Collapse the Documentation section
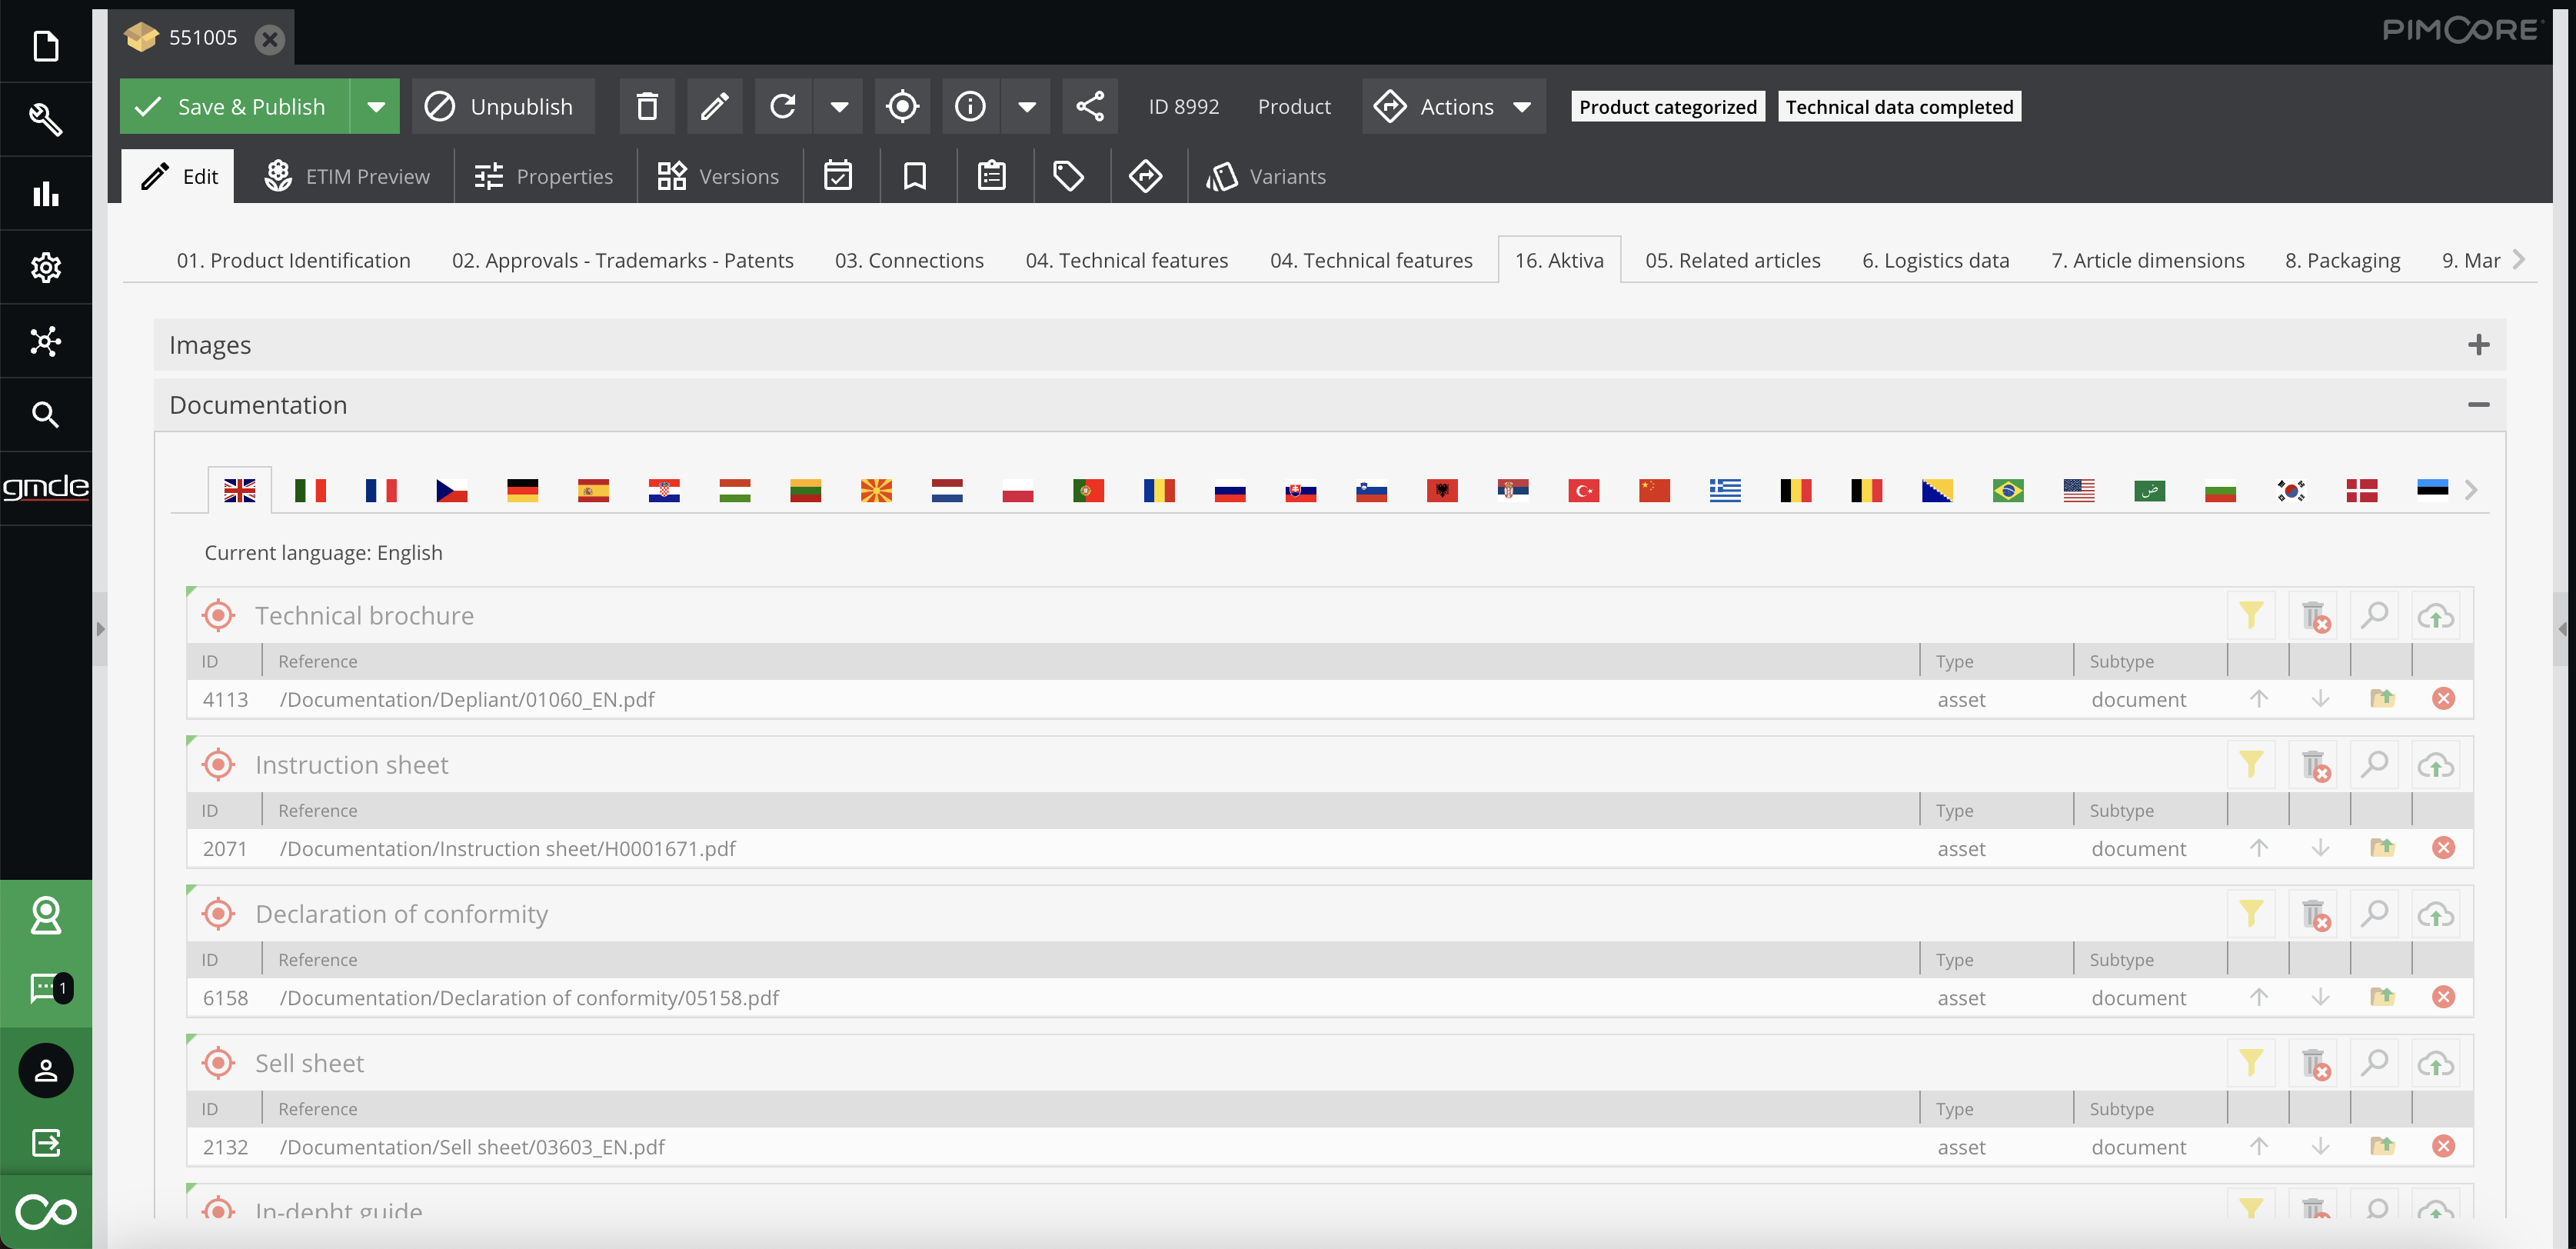The height and width of the screenshot is (1249, 2576). (x=2478, y=405)
